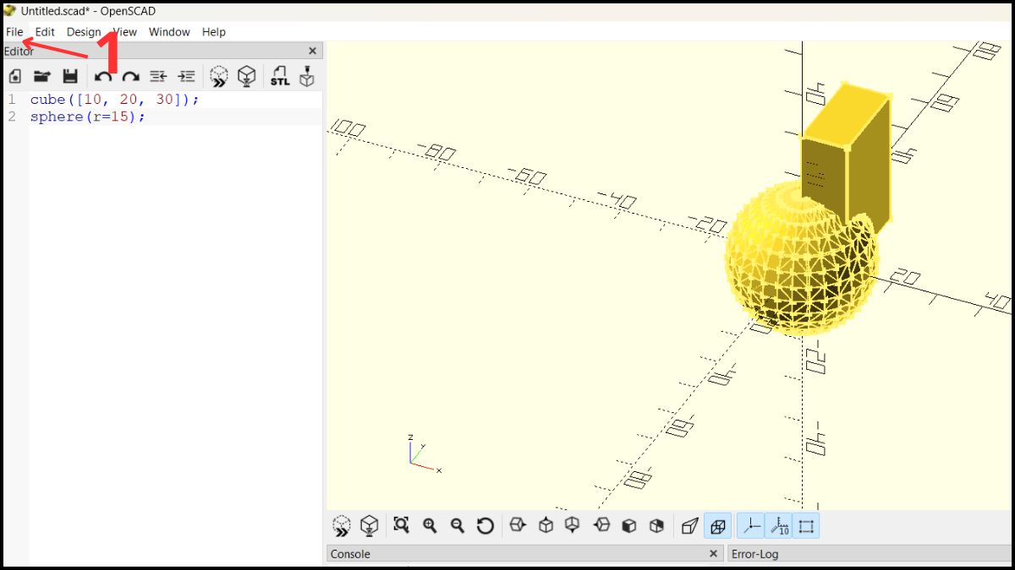
Task: Reset the 3D view orientation
Action: pyautogui.click(x=485, y=526)
